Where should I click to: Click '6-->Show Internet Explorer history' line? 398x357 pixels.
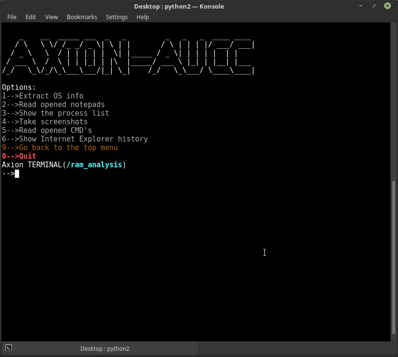tap(75, 139)
